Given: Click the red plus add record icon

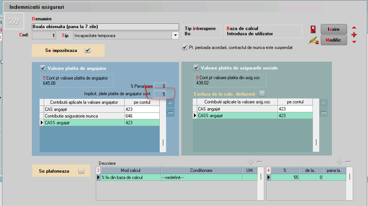Looking at the screenshot, I should [x=354, y=35].
